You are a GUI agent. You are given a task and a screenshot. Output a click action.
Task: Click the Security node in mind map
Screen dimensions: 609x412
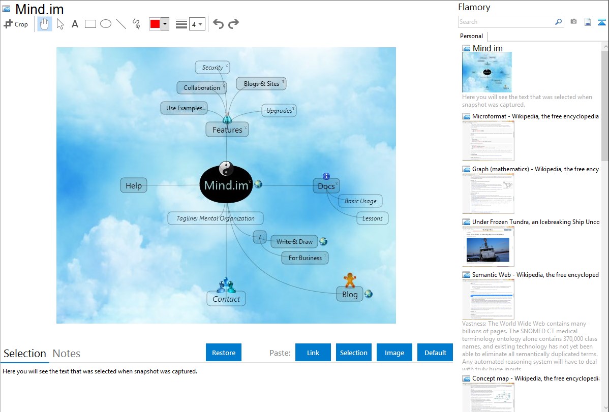212,67
